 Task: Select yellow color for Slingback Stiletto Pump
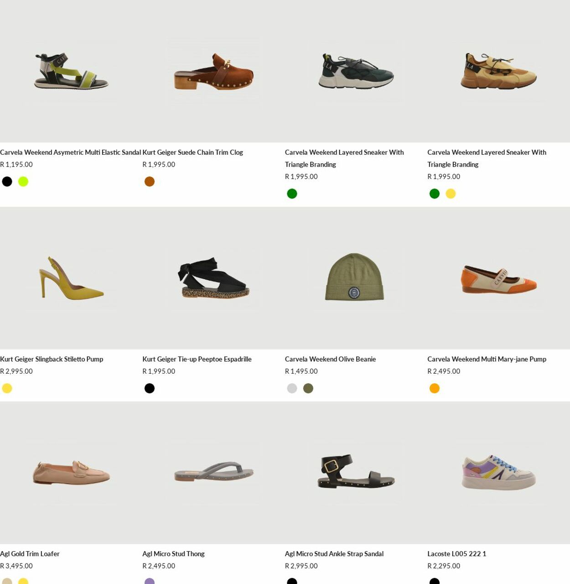click(7, 388)
